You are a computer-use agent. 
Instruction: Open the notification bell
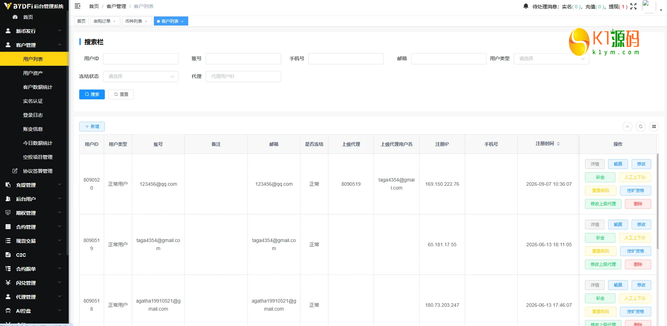(526, 6)
